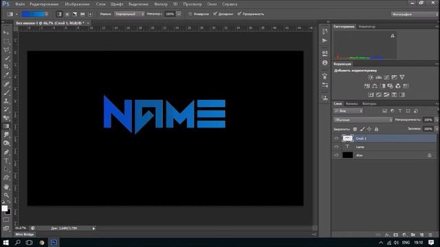Select the Eyedropper tool

pyautogui.click(x=6, y=75)
